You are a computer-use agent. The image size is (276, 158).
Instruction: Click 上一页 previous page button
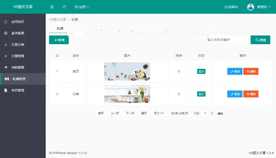click(x=115, y=113)
